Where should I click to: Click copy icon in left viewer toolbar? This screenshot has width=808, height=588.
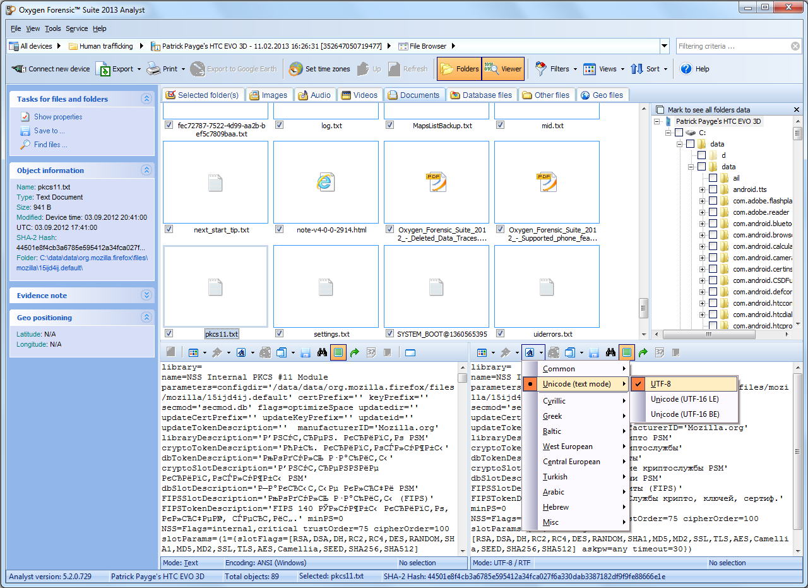coord(282,352)
